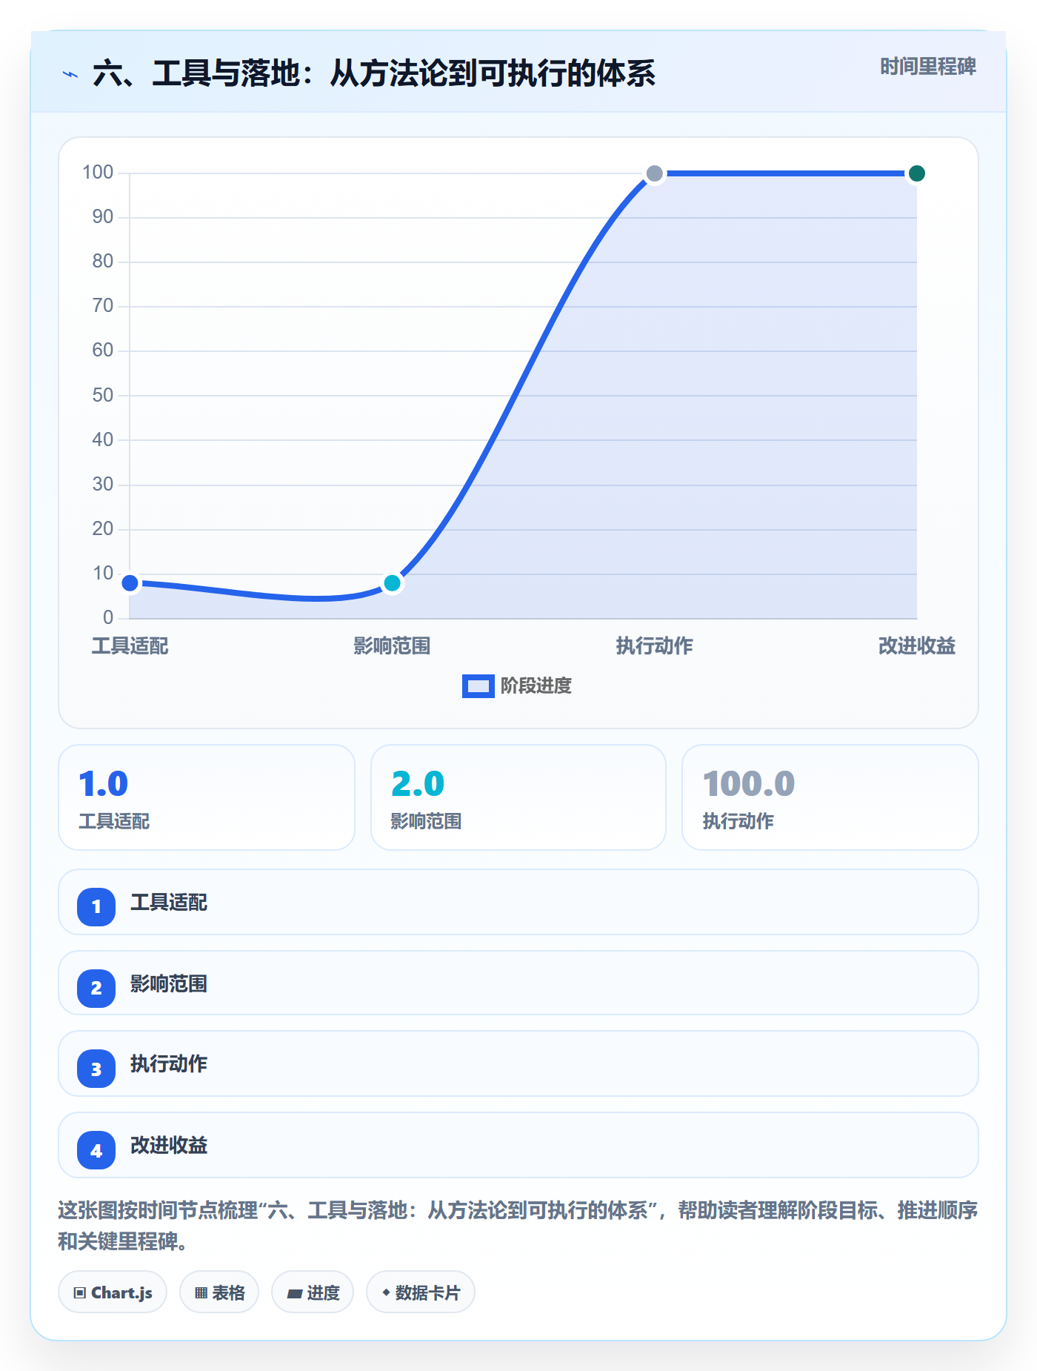Click the number 4 step badge

point(96,1151)
